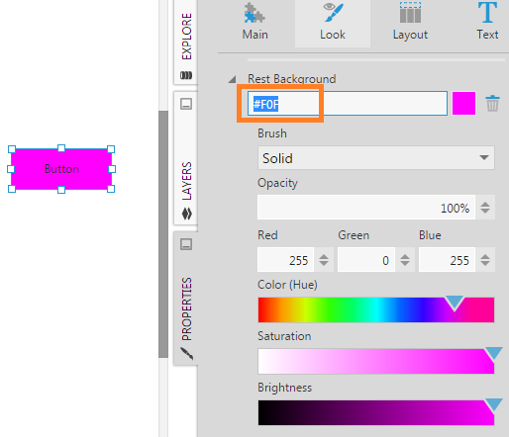Click the Color Hue gradient slider
The image size is (509, 437).
point(376,309)
